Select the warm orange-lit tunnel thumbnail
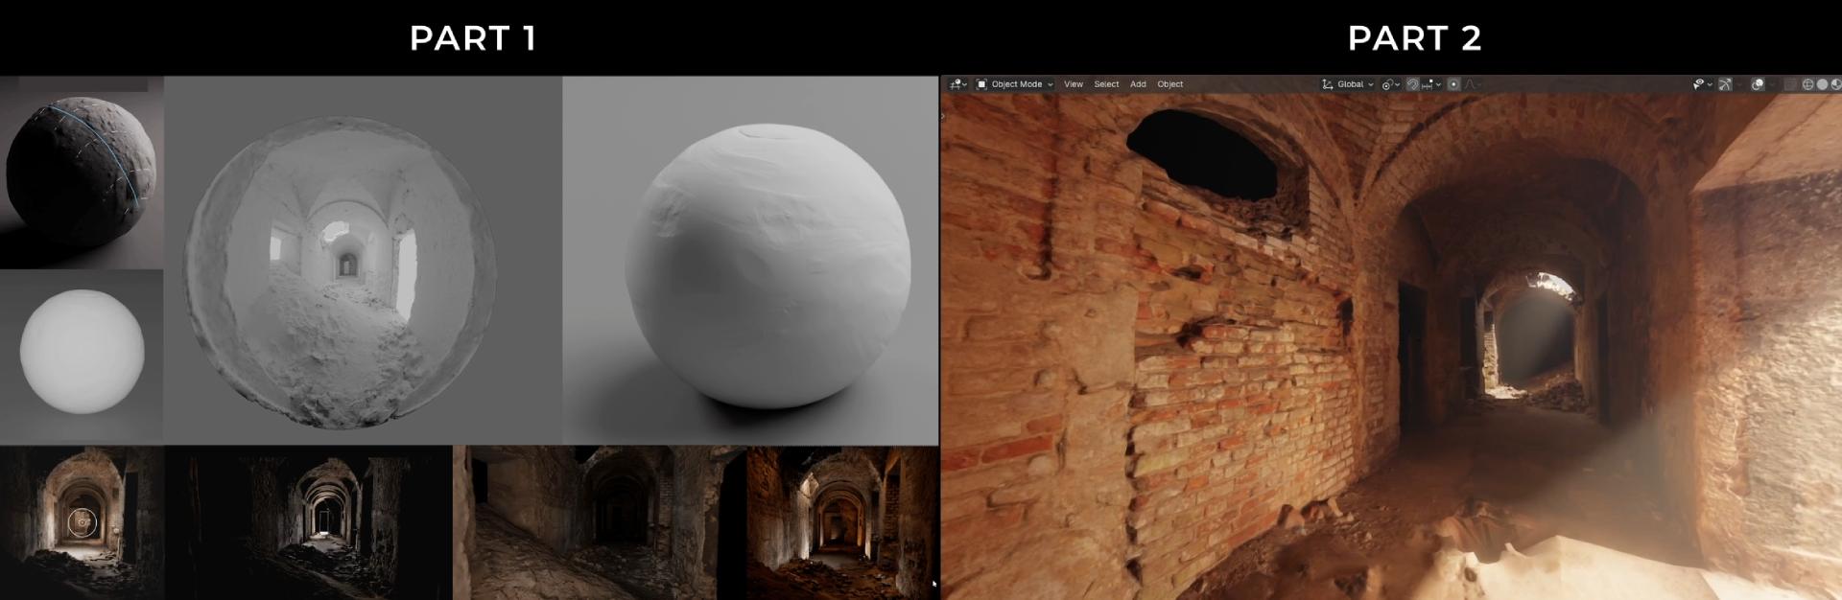This screenshot has height=600, width=1842. click(x=842, y=522)
